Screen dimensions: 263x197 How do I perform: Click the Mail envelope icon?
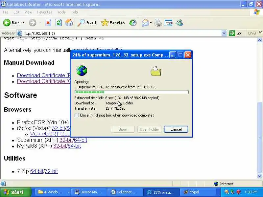click(145, 23)
